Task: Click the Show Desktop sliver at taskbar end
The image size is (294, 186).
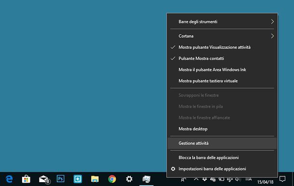Action: (293, 179)
